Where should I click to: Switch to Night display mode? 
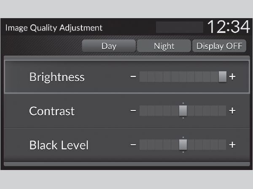coord(164,46)
